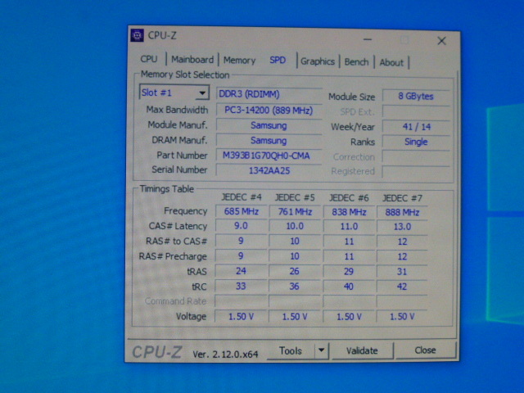
Task: Click the CPU-Z title bar app icon
Action: click(137, 35)
